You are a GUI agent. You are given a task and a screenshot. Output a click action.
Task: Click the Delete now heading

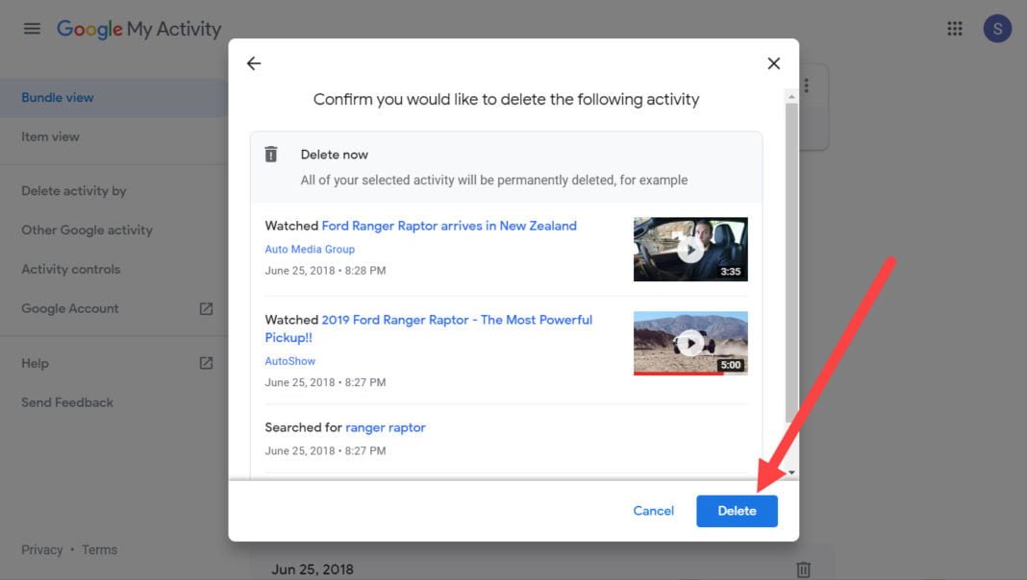[x=334, y=155]
